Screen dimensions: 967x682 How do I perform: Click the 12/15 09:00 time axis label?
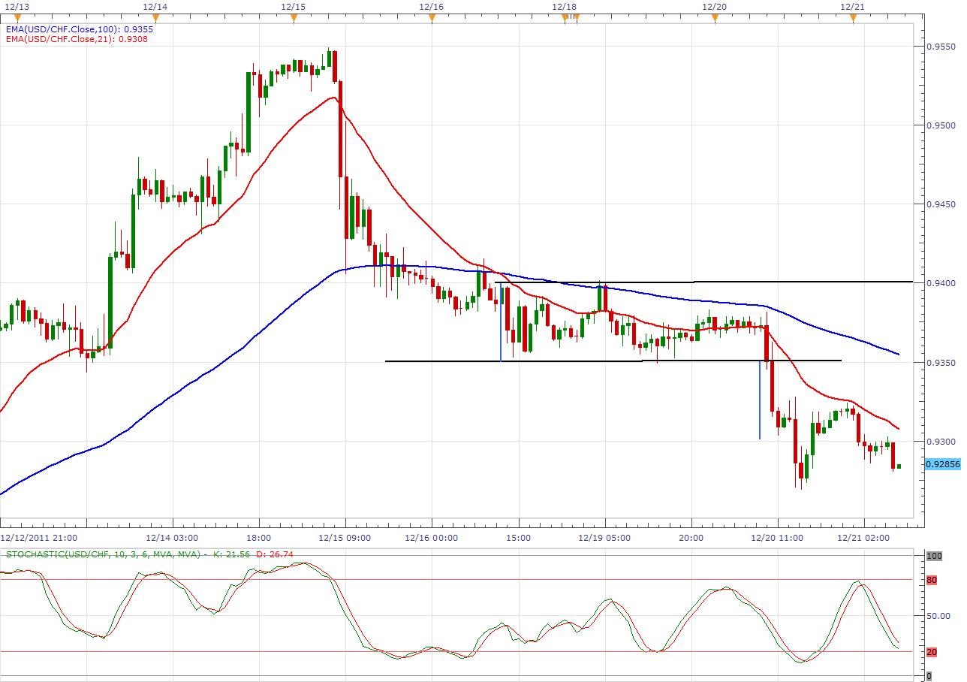click(x=345, y=538)
